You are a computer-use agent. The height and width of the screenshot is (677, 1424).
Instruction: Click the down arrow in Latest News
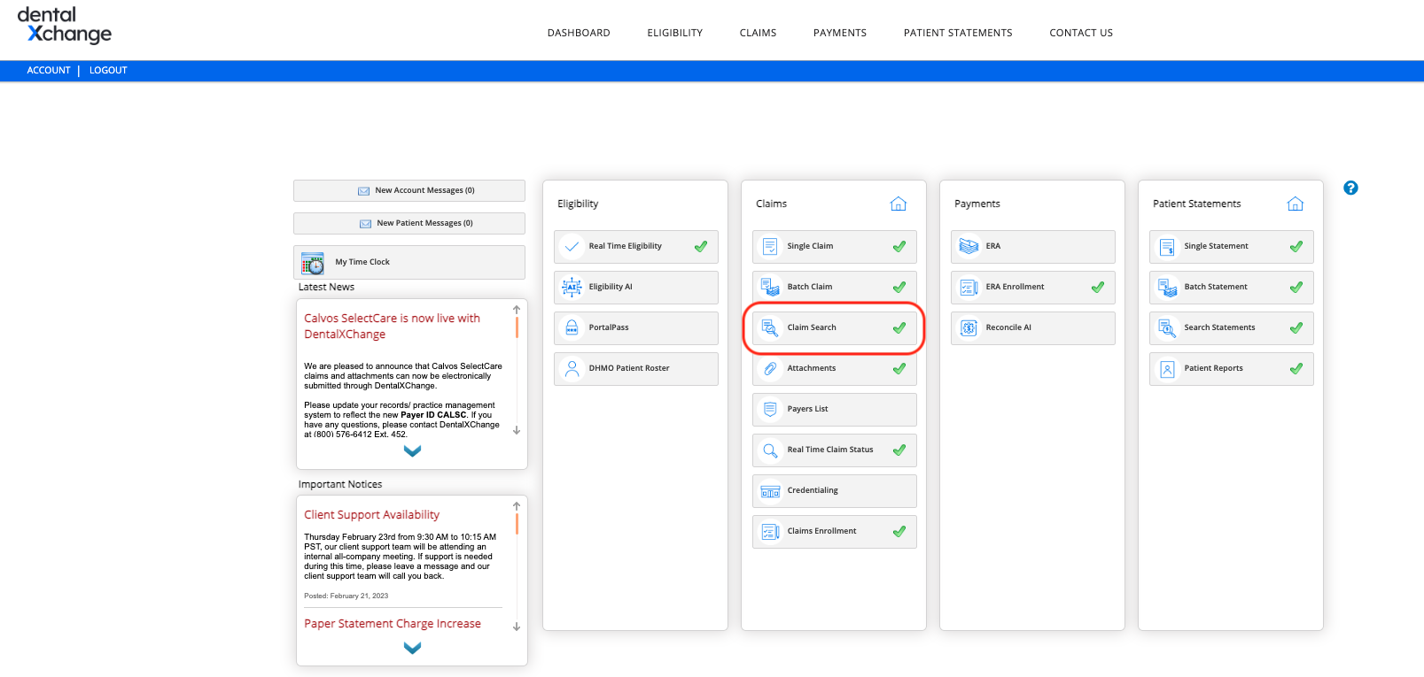517,430
